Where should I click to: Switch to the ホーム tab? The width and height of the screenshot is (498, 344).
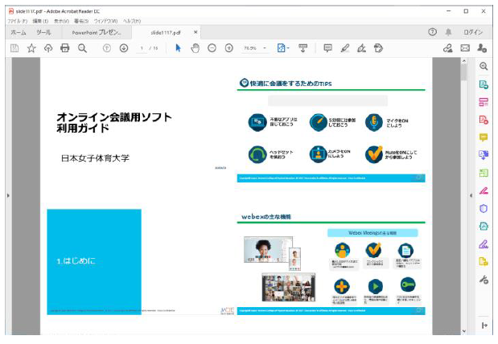[x=19, y=32]
